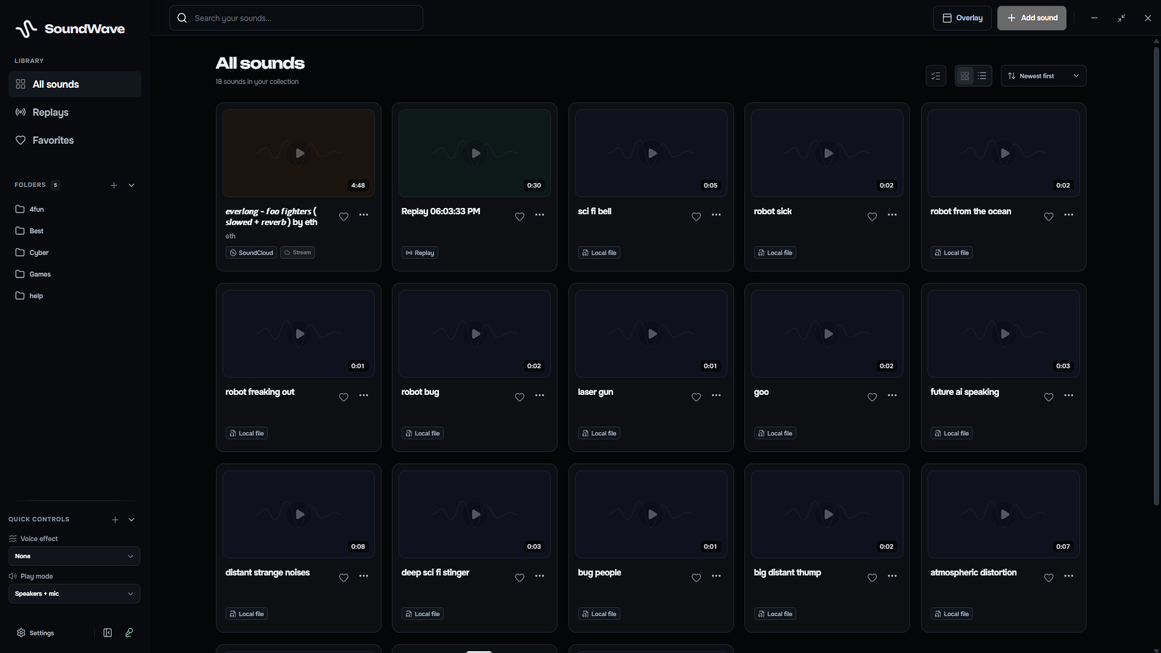Image resolution: width=1161 pixels, height=653 pixels.
Task: Click the Search your sounds field
Action: (x=296, y=18)
